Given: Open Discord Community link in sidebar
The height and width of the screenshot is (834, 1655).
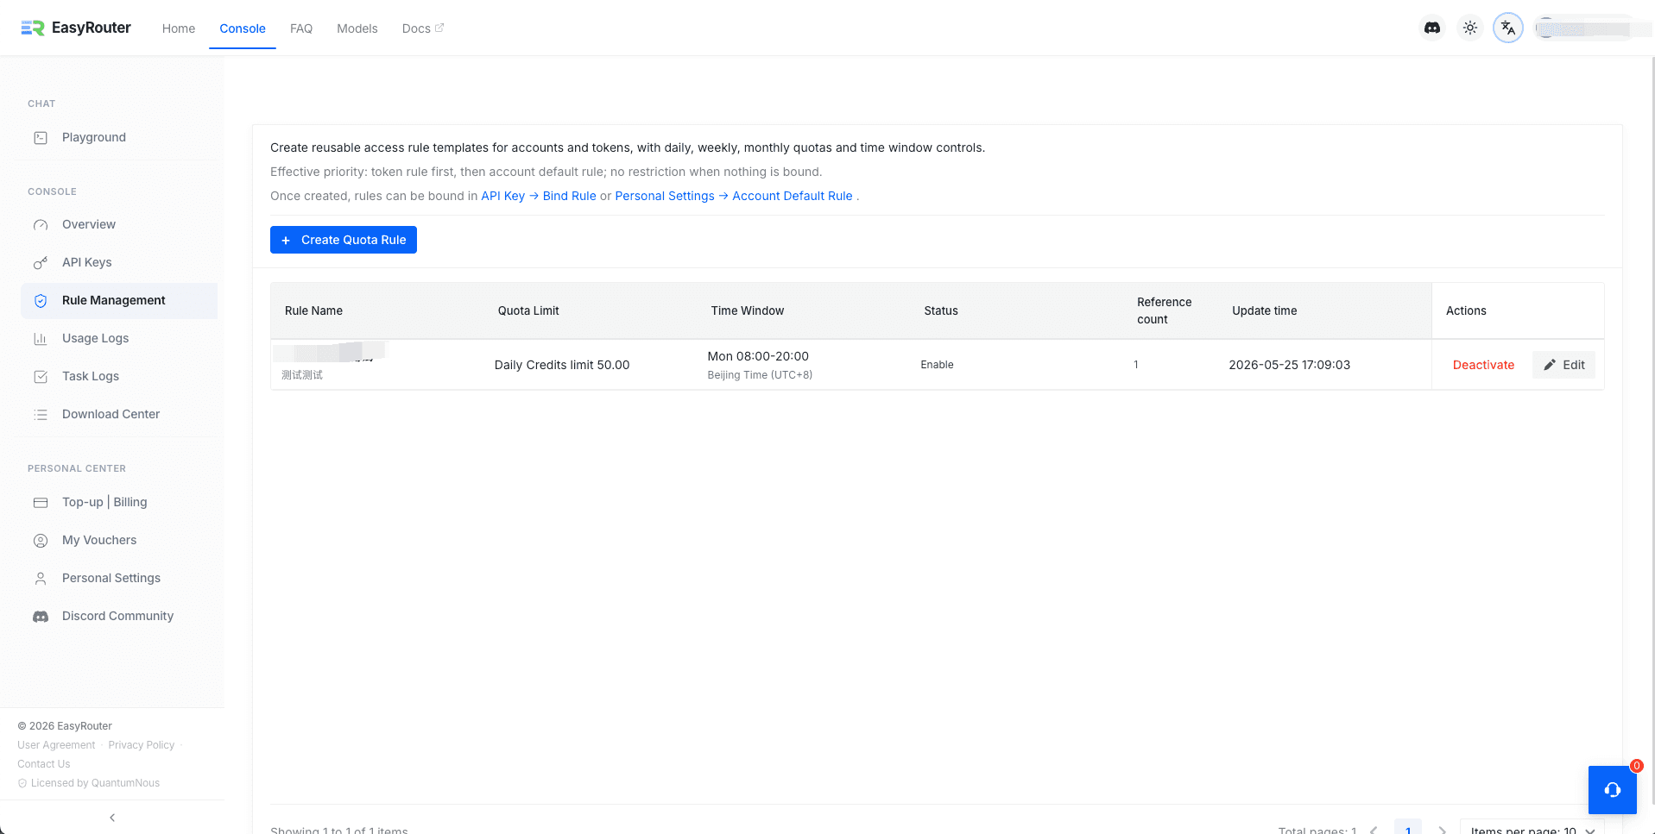Looking at the screenshot, I should [119, 616].
